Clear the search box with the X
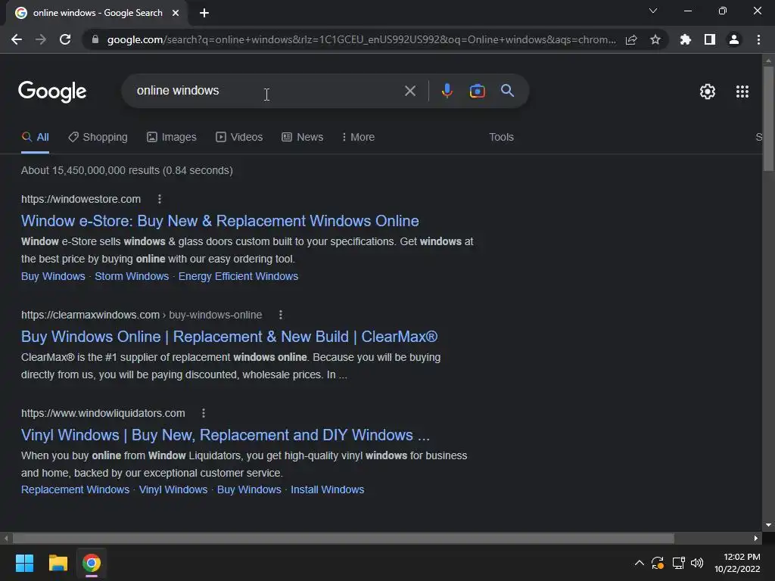This screenshot has width=775, height=581. [x=409, y=91]
